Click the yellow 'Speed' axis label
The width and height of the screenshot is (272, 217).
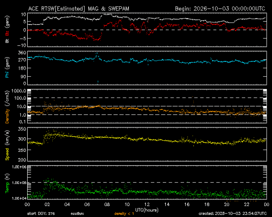(x=7, y=154)
